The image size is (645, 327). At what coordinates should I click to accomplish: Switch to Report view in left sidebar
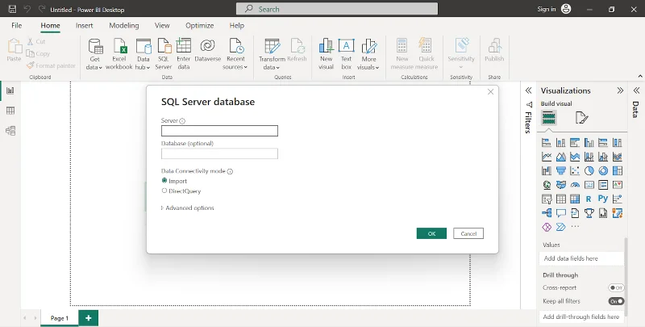click(x=10, y=90)
